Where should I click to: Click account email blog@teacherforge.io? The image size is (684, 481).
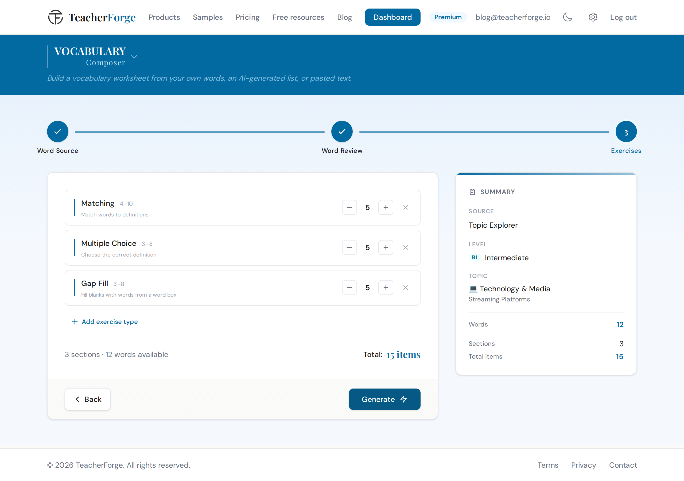tap(513, 17)
